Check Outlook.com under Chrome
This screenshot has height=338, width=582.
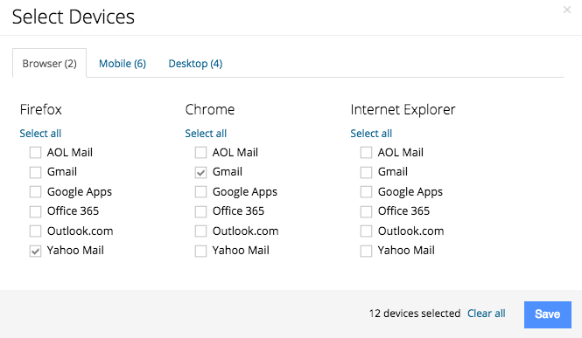click(x=200, y=231)
